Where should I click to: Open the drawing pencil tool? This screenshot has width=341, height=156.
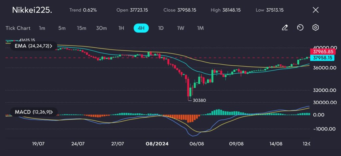tap(285, 28)
